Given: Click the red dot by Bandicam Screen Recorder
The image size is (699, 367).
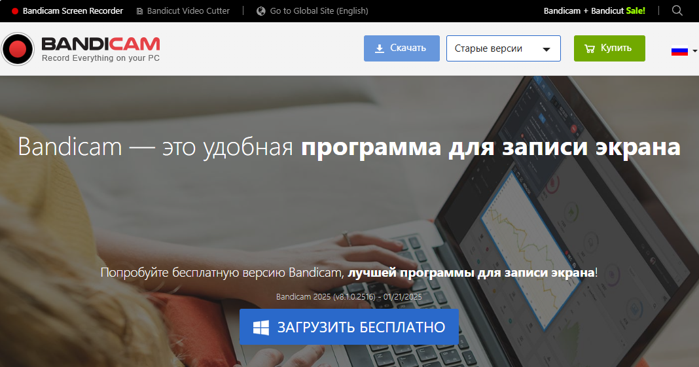Looking at the screenshot, I should 14,11.
